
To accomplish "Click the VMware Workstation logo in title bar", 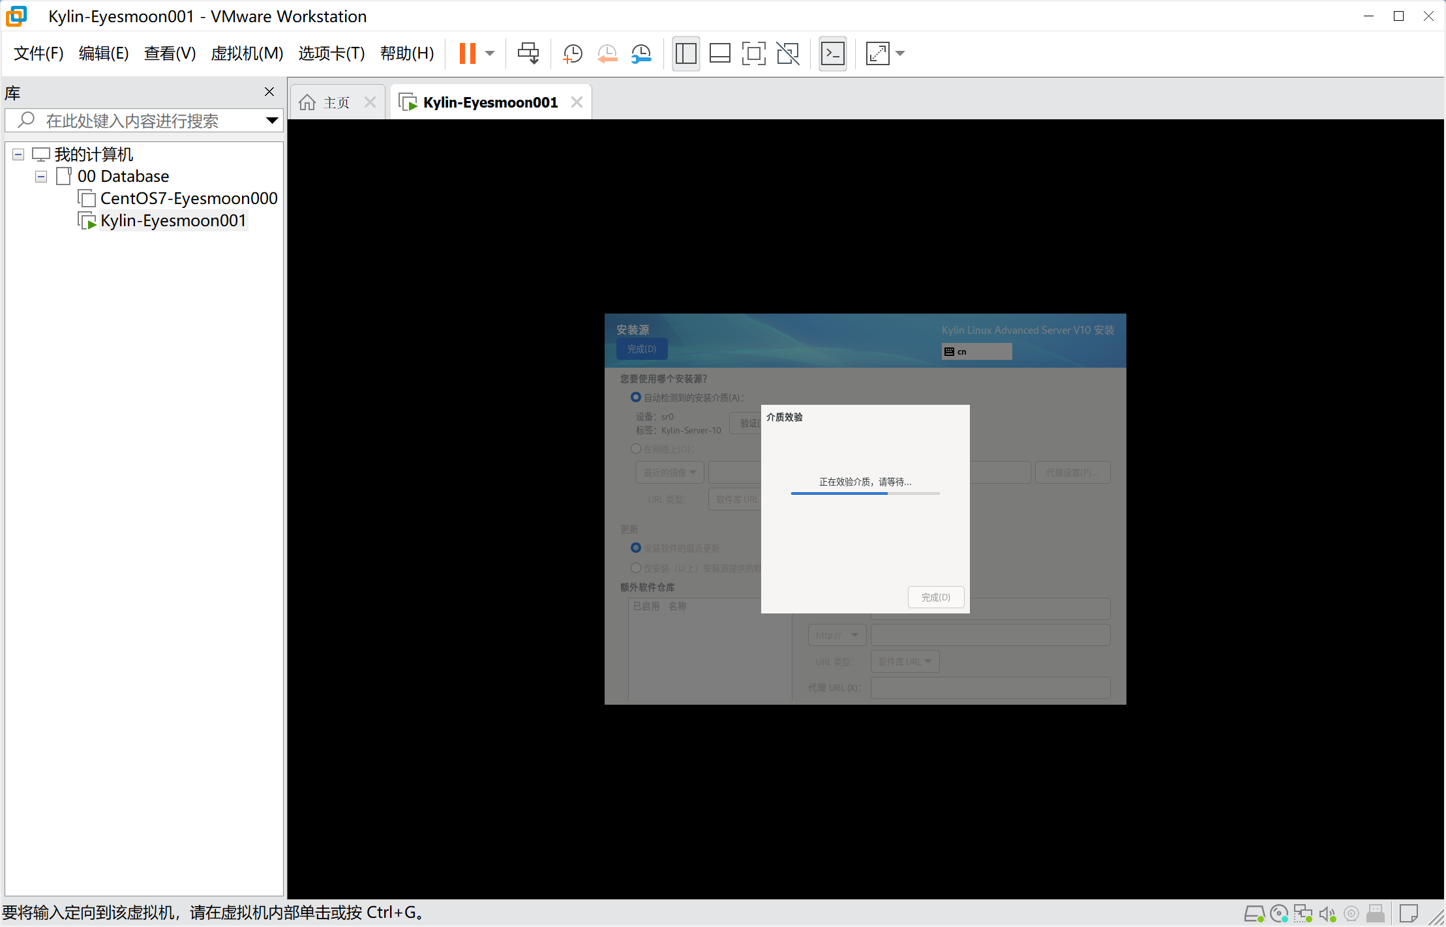I will [x=16, y=16].
